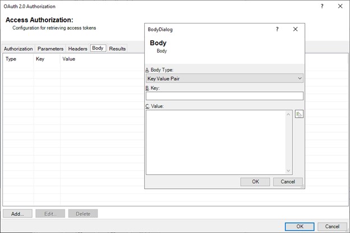Switch to the Authorization tab
This screenshot has width=350, height=233.
19,49
